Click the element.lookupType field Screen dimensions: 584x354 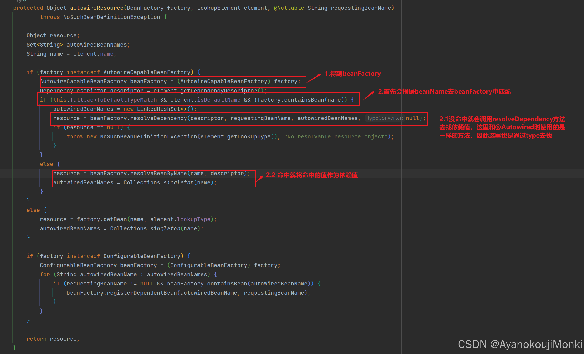click(193, 219)
